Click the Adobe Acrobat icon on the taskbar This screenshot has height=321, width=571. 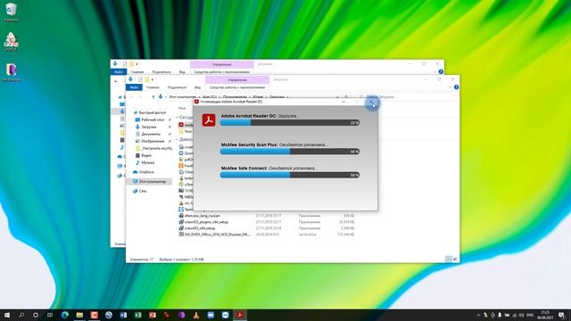point(240,315)
